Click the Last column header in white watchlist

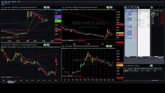coord(147,10)
